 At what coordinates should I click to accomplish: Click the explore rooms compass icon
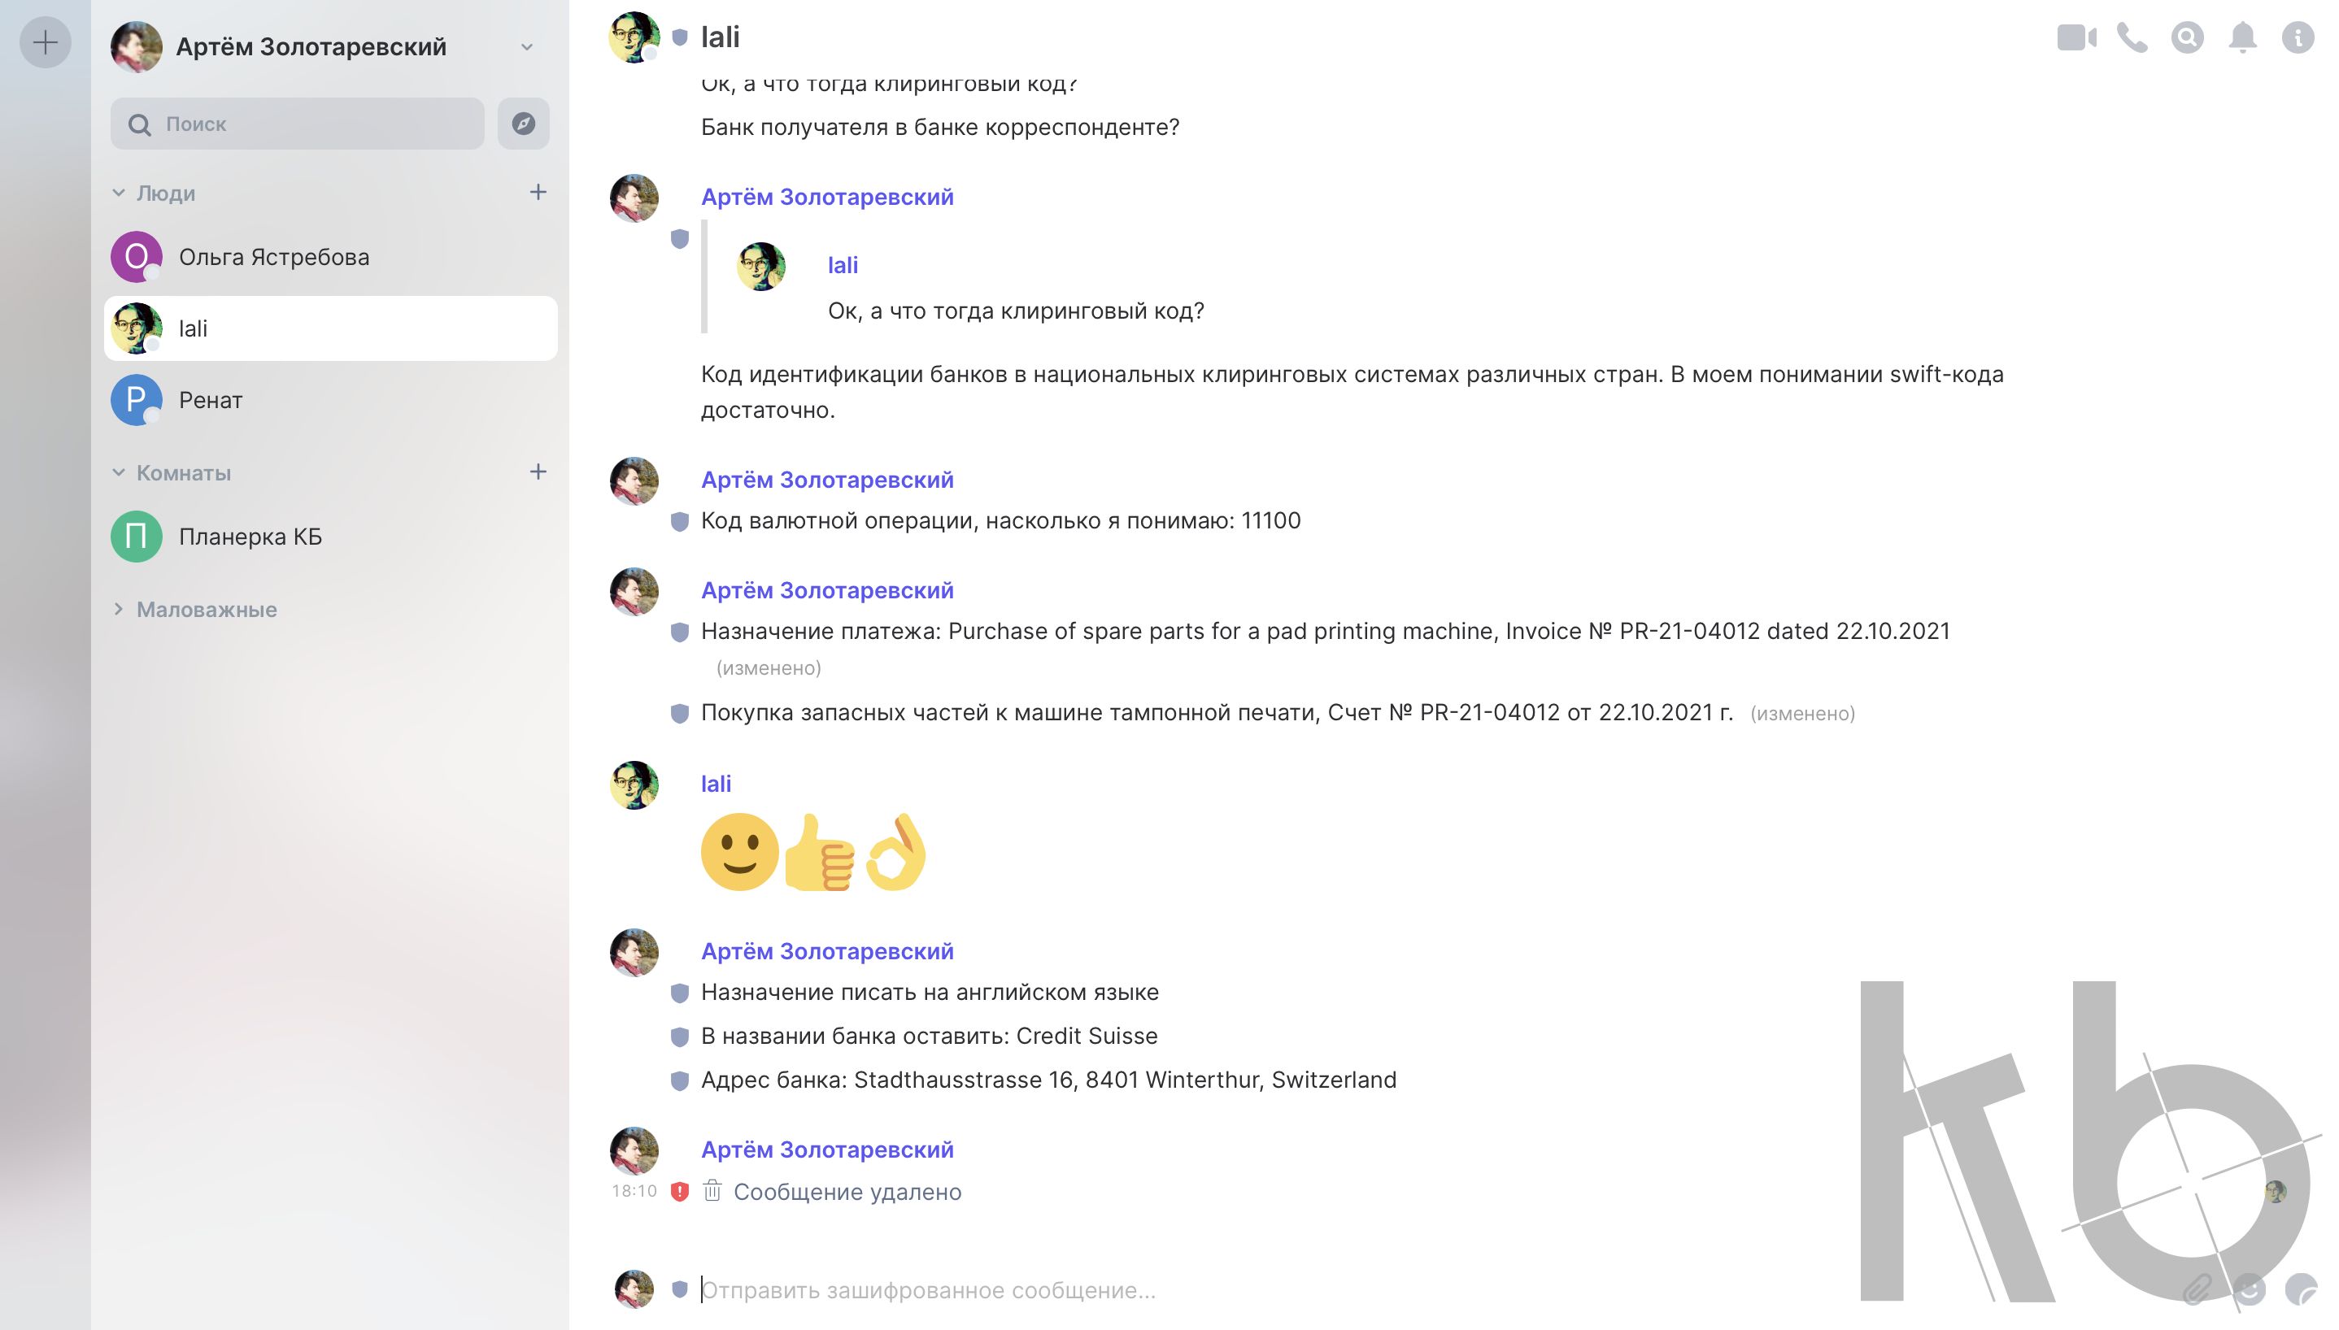click(x=524, y=124)
